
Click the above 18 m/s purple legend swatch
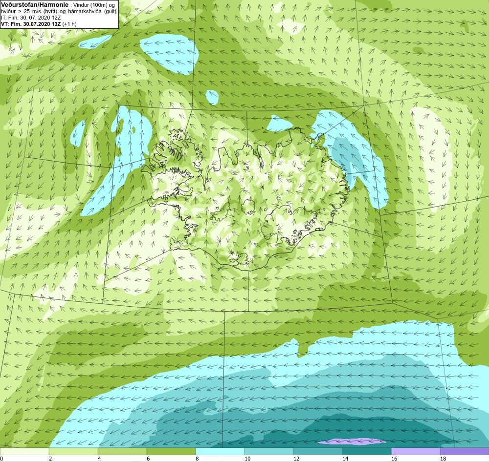pyautogui.click(x=465, y=451)
